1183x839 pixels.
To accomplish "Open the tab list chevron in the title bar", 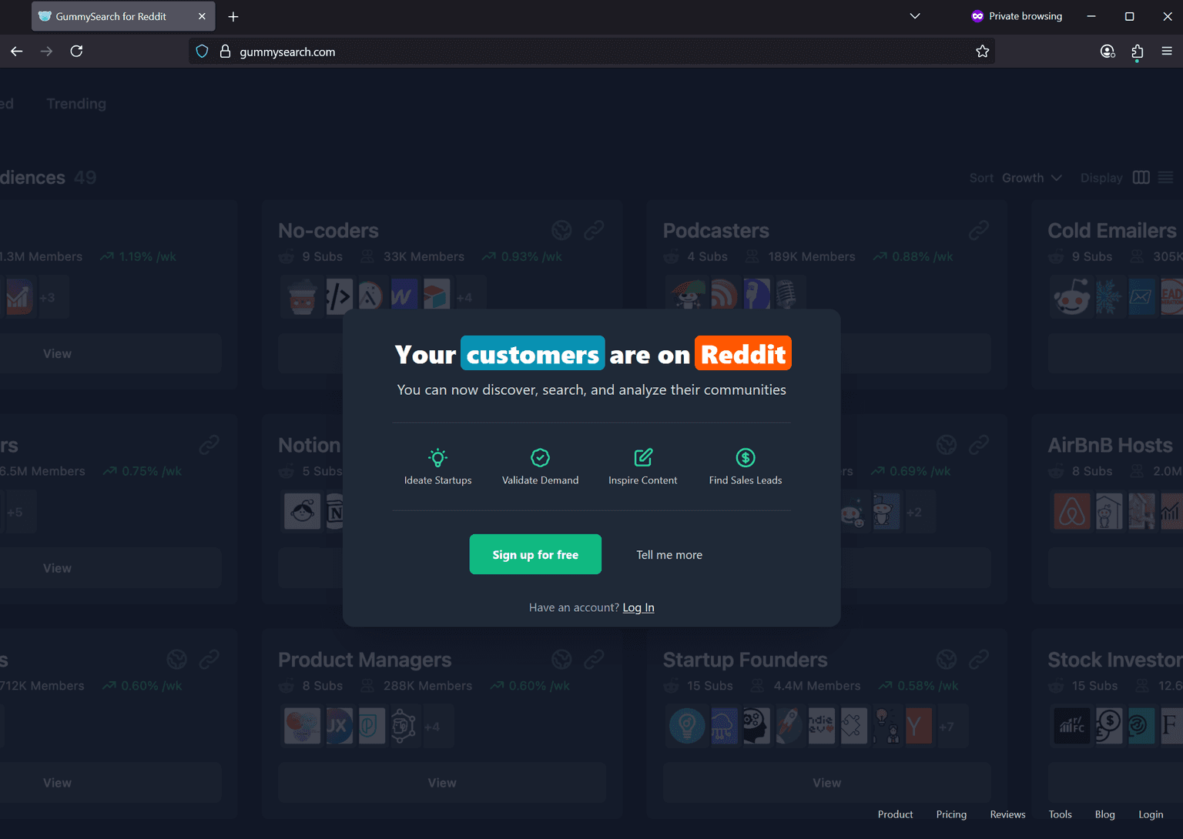I will click(x=914, y=16).
